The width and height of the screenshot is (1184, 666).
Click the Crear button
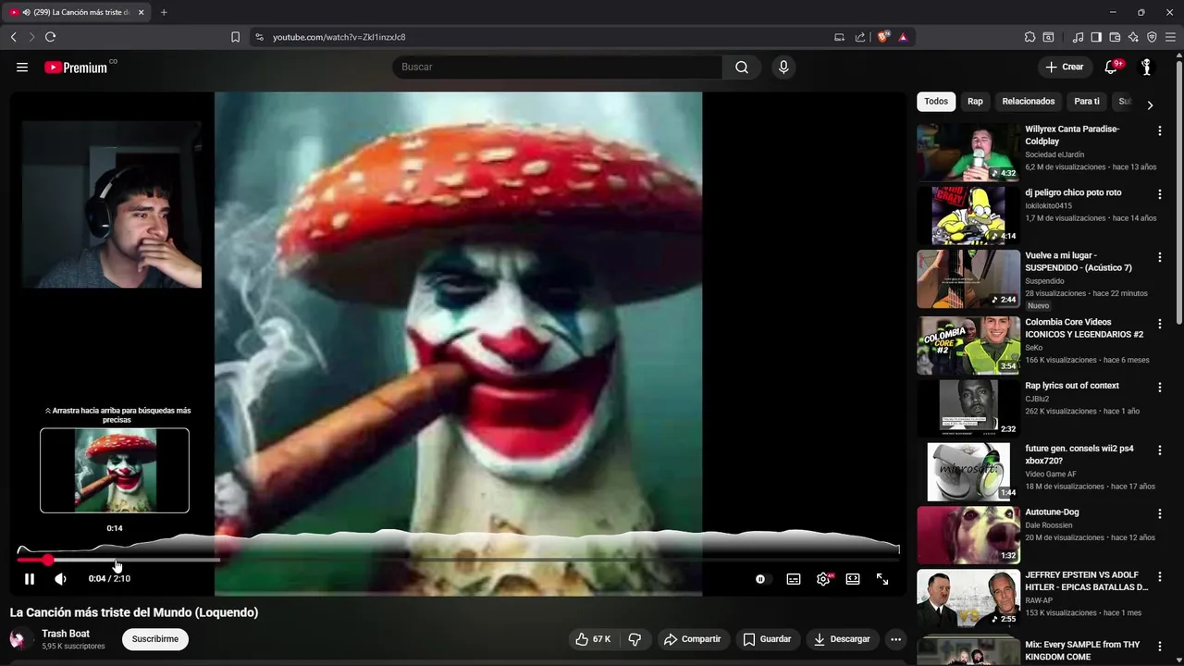(x=1065, y=67)
